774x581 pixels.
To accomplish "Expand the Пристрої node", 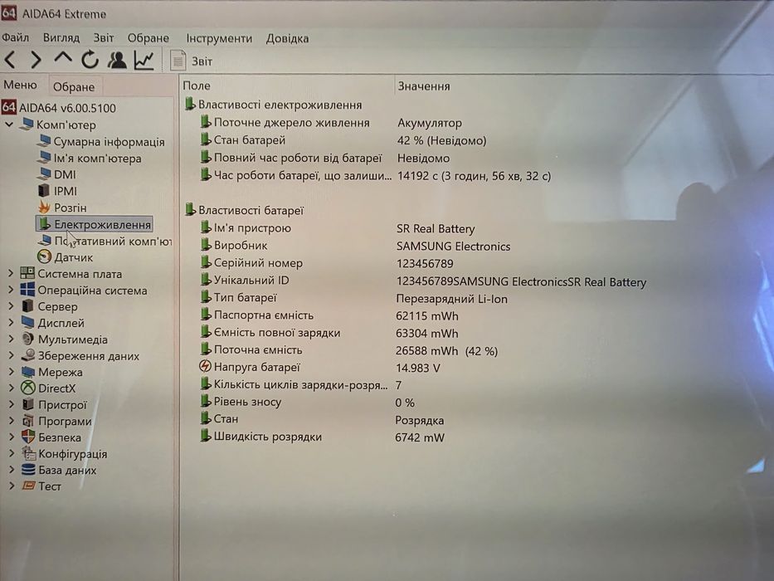I will tap(11, 405).
